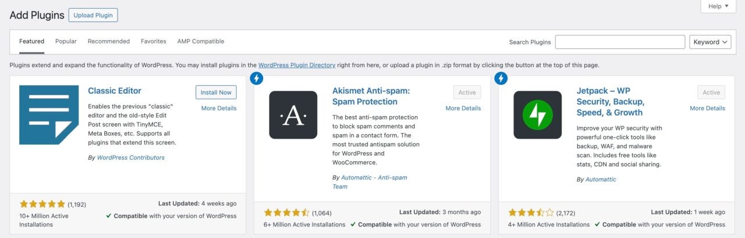
Task: Click the AMP lightning badge on Jetpack card
Action: point(501,78)
